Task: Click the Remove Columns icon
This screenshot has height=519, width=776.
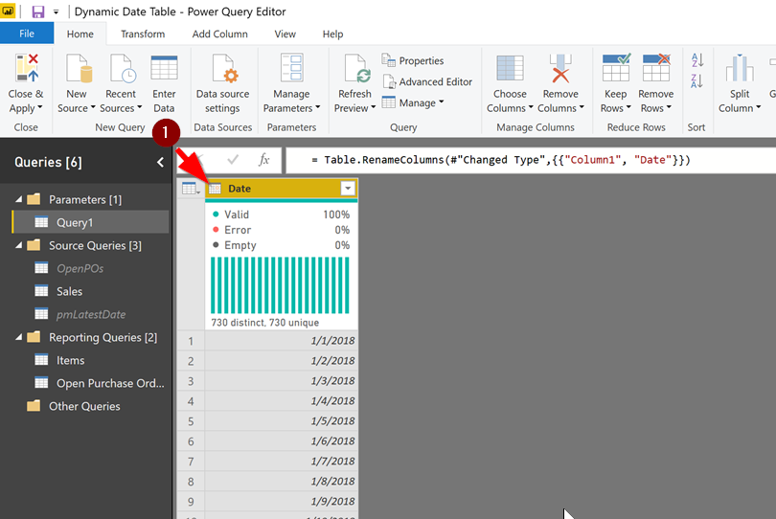Action: point(560,68)
